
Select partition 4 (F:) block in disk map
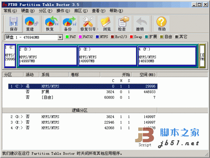click(167, 56)
